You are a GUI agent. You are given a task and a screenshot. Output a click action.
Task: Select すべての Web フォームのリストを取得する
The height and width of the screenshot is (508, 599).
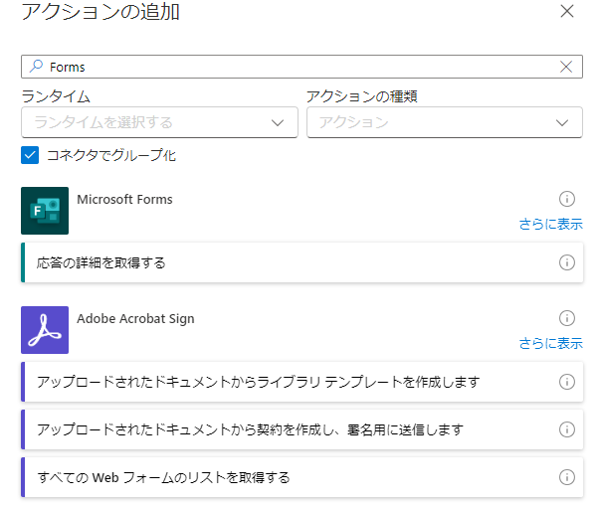coord(302,477)
